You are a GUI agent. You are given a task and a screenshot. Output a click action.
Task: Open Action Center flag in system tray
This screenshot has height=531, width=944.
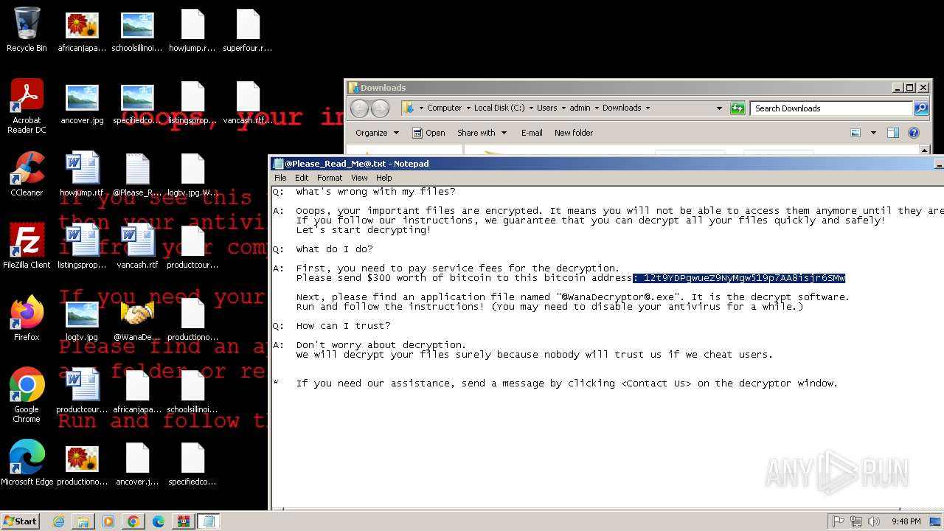tap(839, 521)
